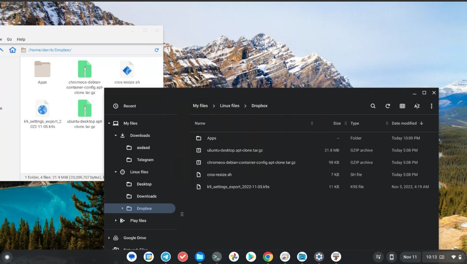Open Settings from the shelf
467x264 pixels.
[319, 257]
